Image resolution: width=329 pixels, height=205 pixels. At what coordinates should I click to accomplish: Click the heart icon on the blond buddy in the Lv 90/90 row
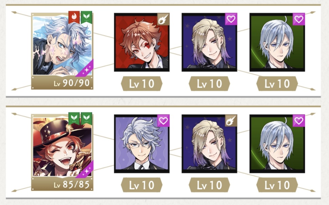tap(231, 19)
